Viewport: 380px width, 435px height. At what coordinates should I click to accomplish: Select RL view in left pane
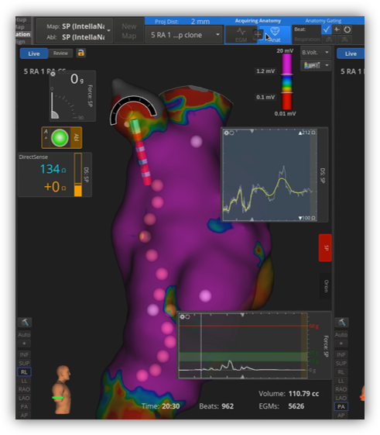(24, 372)
